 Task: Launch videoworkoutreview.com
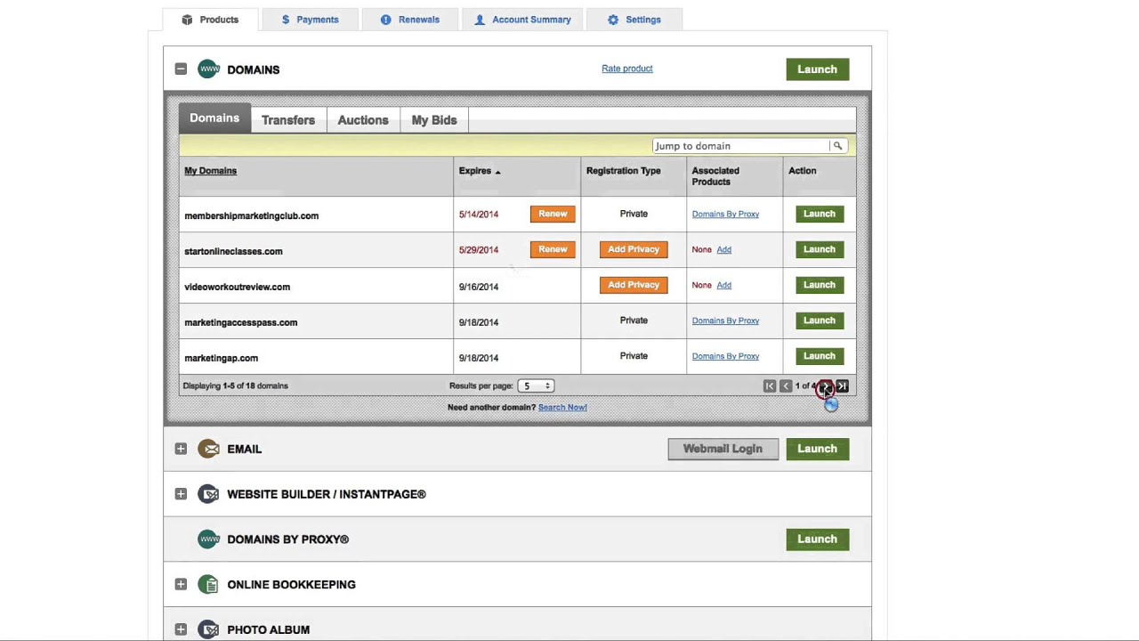pyautogui.click(x=820, y=285)
